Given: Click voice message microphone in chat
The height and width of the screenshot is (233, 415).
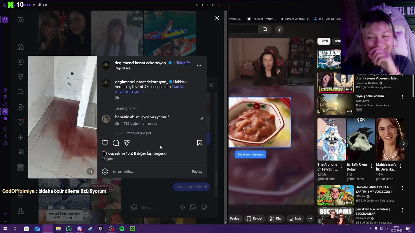Looking at the screenshot, I should [183, 207].
